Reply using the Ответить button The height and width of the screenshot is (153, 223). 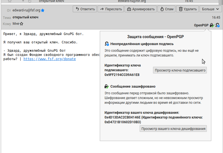[85, 9]
